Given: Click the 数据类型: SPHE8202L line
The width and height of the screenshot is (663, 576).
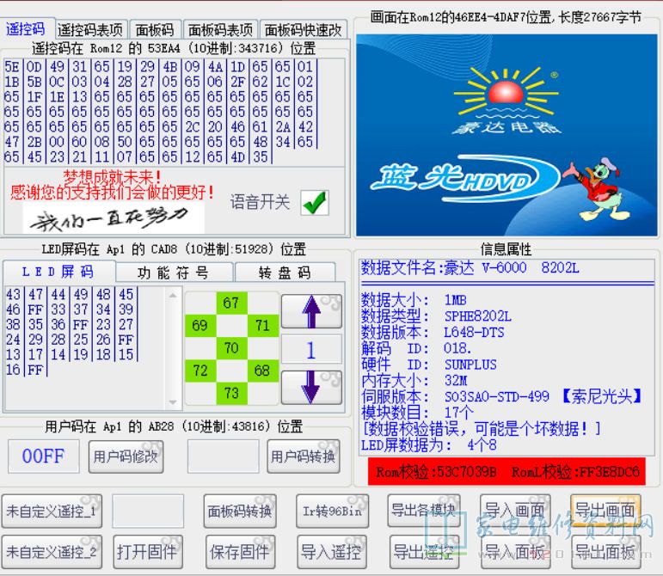Looking at the screenshot, I should coord(436,316).
